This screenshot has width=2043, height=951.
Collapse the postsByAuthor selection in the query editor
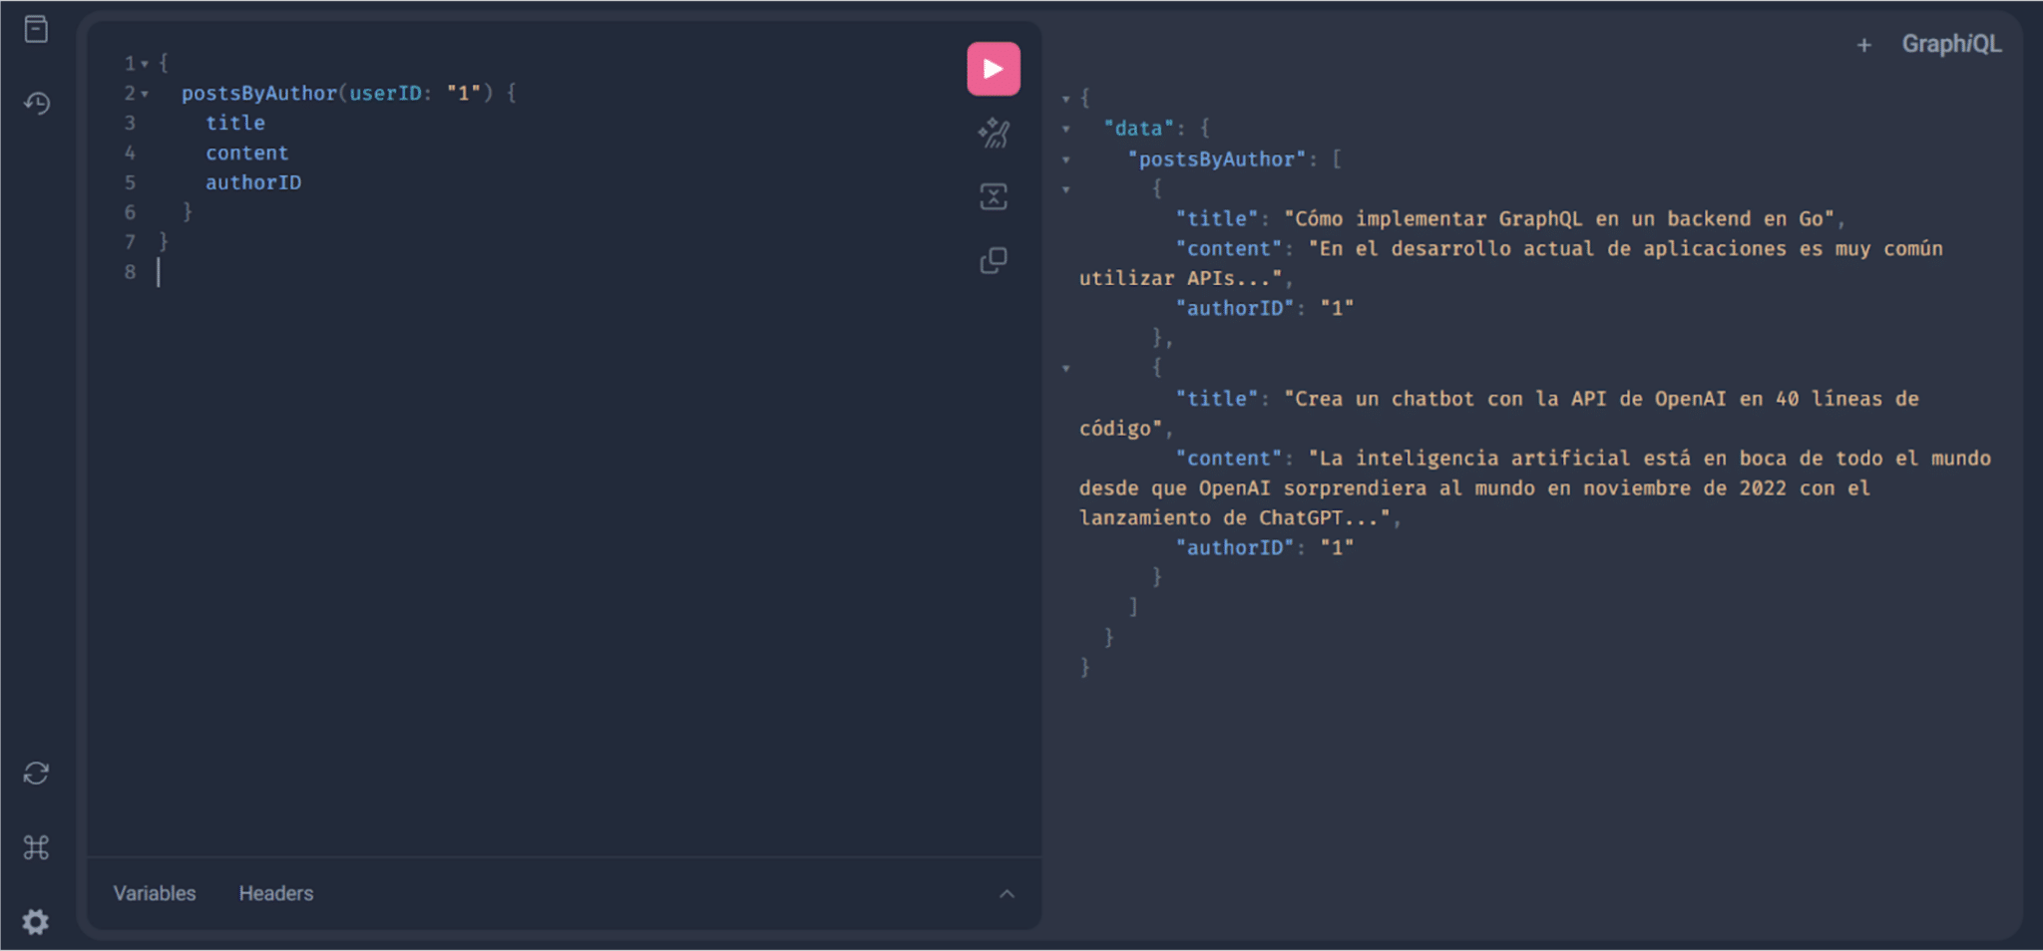pyautogui.click(x=145, y=93)
